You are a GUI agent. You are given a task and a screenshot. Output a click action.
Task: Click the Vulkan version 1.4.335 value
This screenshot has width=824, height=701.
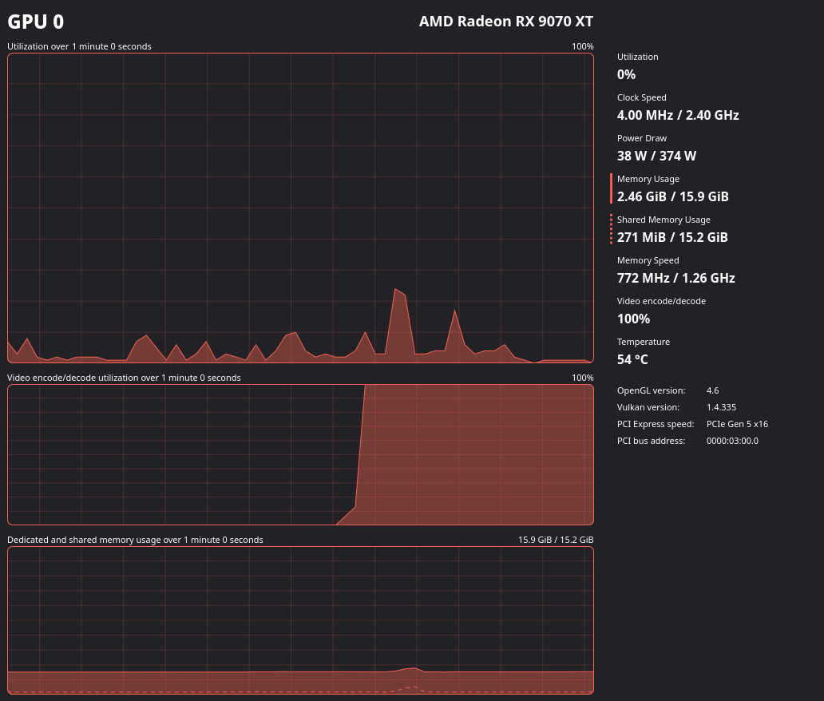[x=721, y=407]
